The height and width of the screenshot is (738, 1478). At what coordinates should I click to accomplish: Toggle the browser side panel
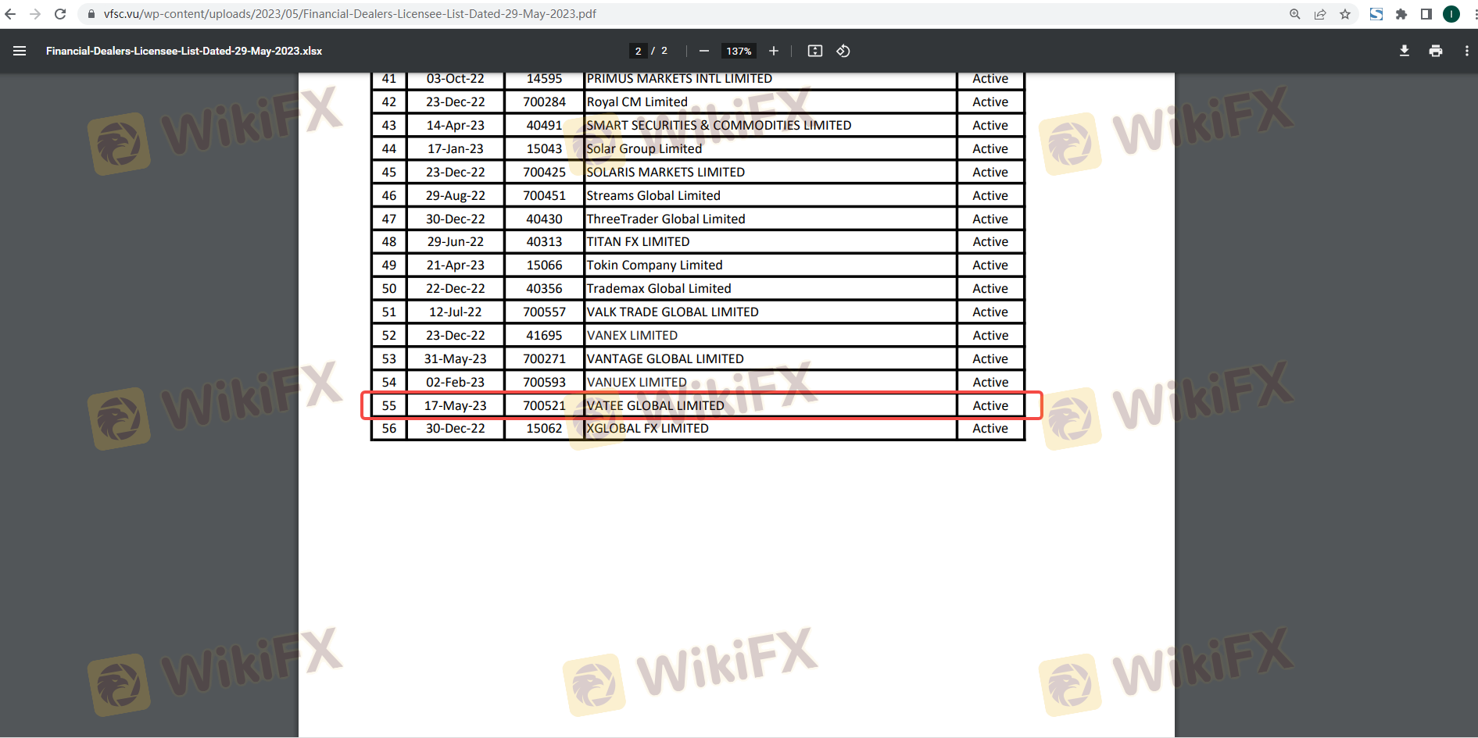(1426, 14)
